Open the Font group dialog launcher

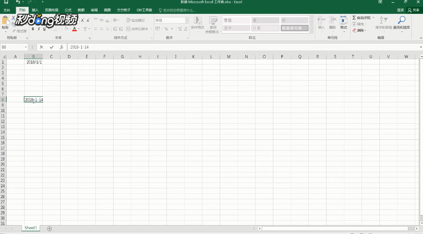90,38
